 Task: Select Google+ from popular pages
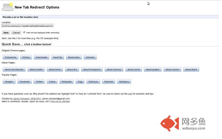[x=9, y=82]
